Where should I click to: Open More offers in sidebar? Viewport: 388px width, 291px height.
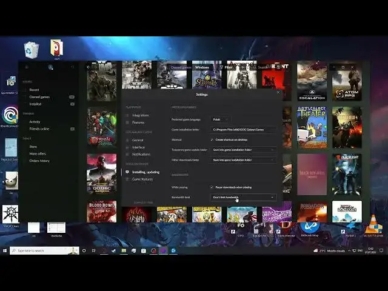(38, 154)
